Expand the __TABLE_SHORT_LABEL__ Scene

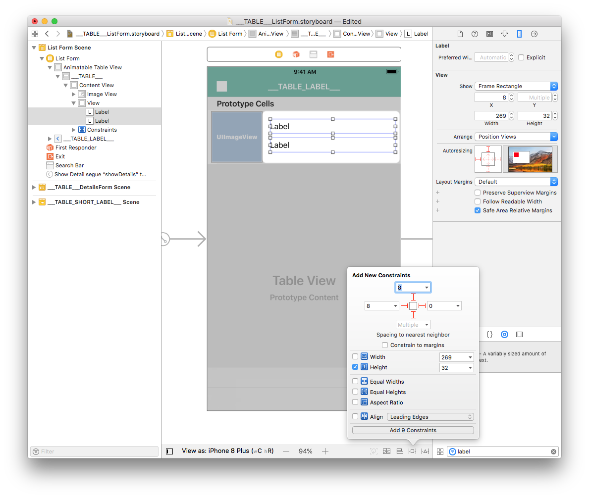(x=34, y=202)
